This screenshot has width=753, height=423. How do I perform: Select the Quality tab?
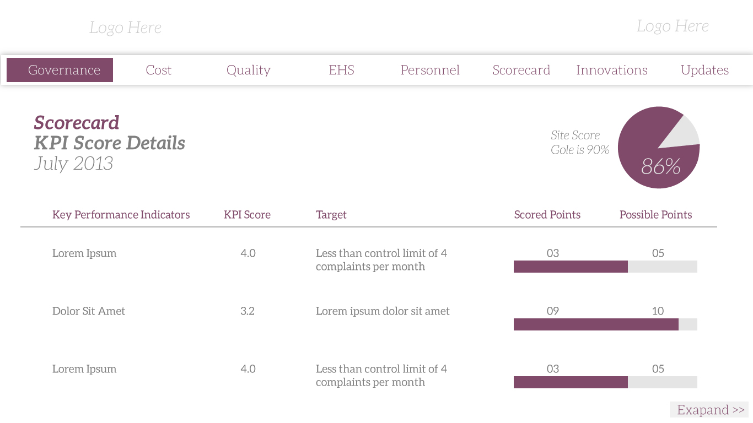click(249, 70)
